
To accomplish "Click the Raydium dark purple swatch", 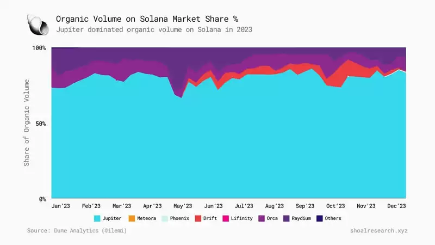I will pos(287,218).
